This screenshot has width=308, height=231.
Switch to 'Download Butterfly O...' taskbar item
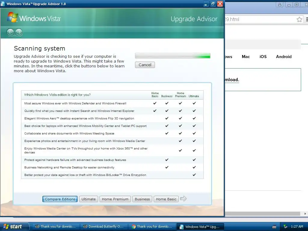click(x=103, y=226)
